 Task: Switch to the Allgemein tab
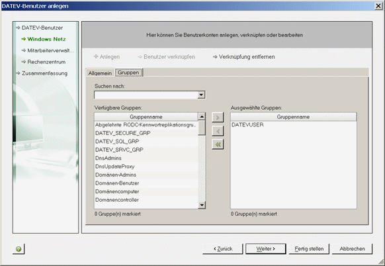pyautogui.click(x=100, y=73)
